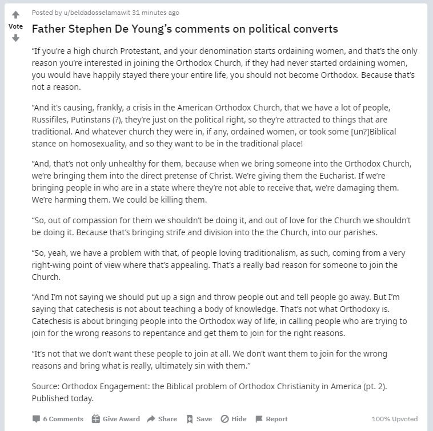Open u/beldadosselamawit user profile
Viewport: 433px width, 431px height.
(x=97, y=13)
